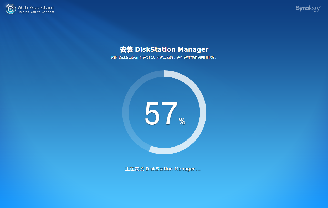Screen dimensions: 328x208
Task: Select the DiskStation word in subtitle
Action: 128,57
